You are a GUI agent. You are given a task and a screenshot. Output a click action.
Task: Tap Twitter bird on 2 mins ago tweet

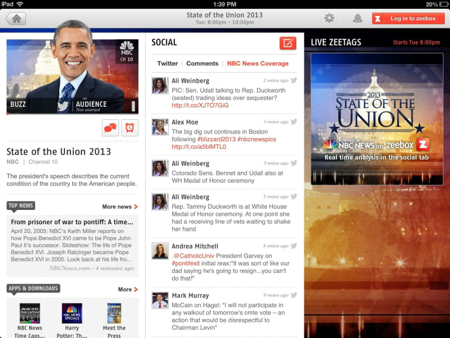[x=294, y=80]
